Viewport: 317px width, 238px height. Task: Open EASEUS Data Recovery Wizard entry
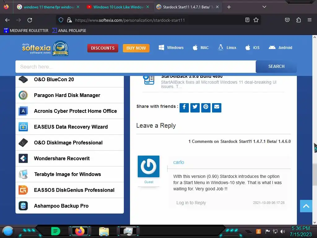(x=70, y=127)
